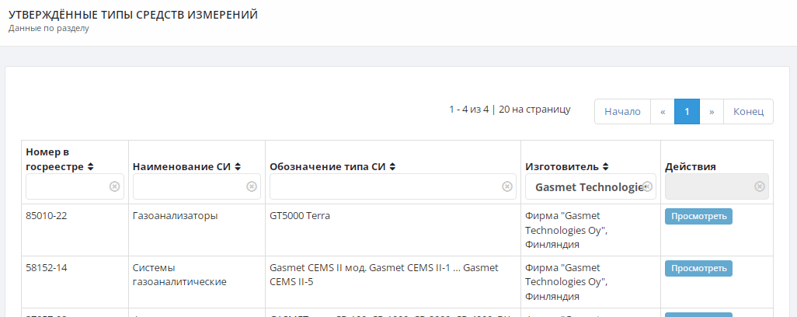797x317 pixels.
Task: Go to last page with Конец
Action: point(749,112)
